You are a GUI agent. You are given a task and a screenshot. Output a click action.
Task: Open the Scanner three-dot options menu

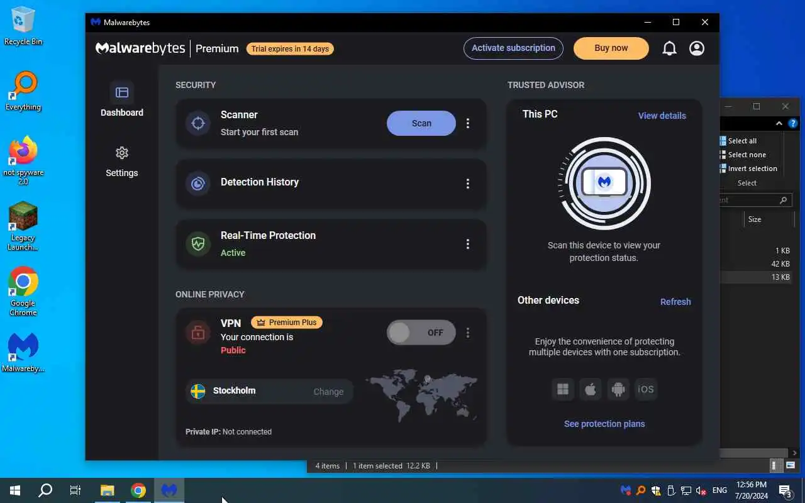467,123
